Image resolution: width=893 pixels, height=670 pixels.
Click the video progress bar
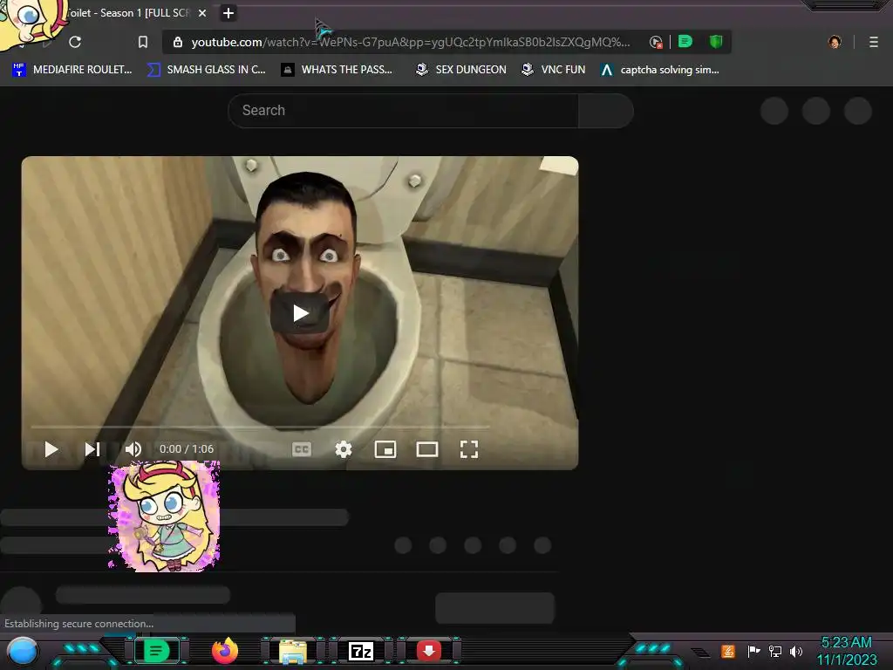[x=260, y=426]
